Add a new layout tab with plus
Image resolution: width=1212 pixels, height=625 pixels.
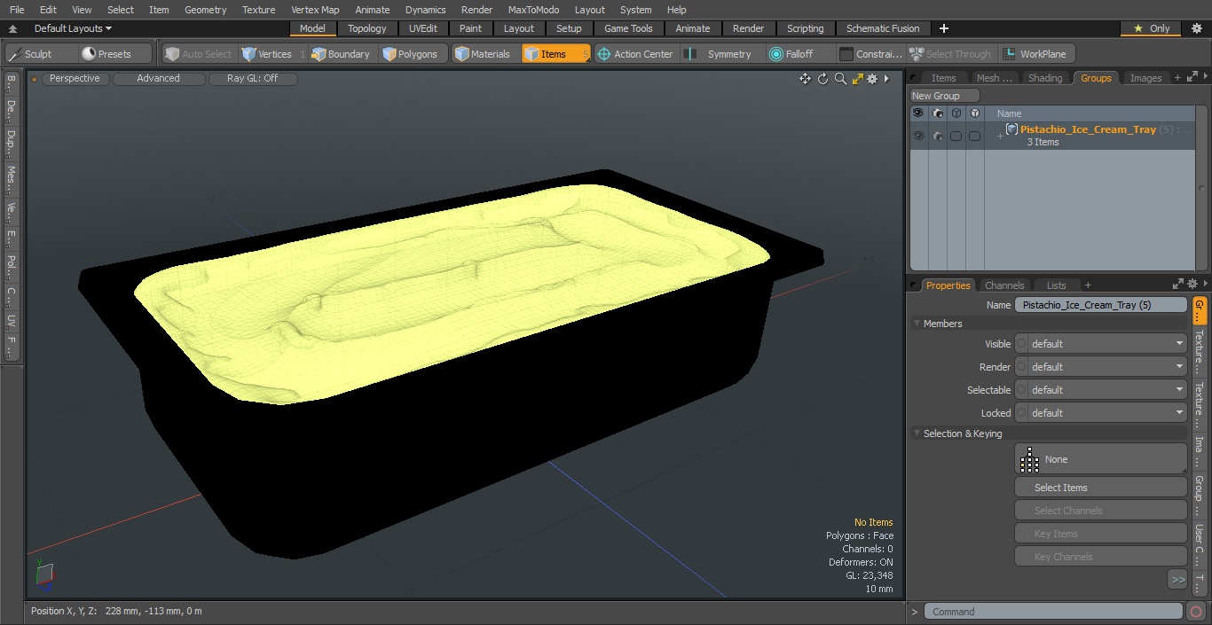[x=944, y=28]
